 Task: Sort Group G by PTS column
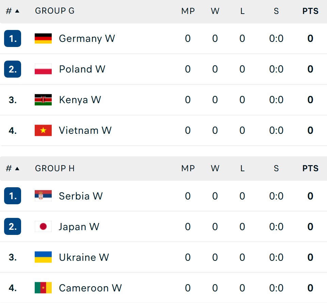point(310,11)
